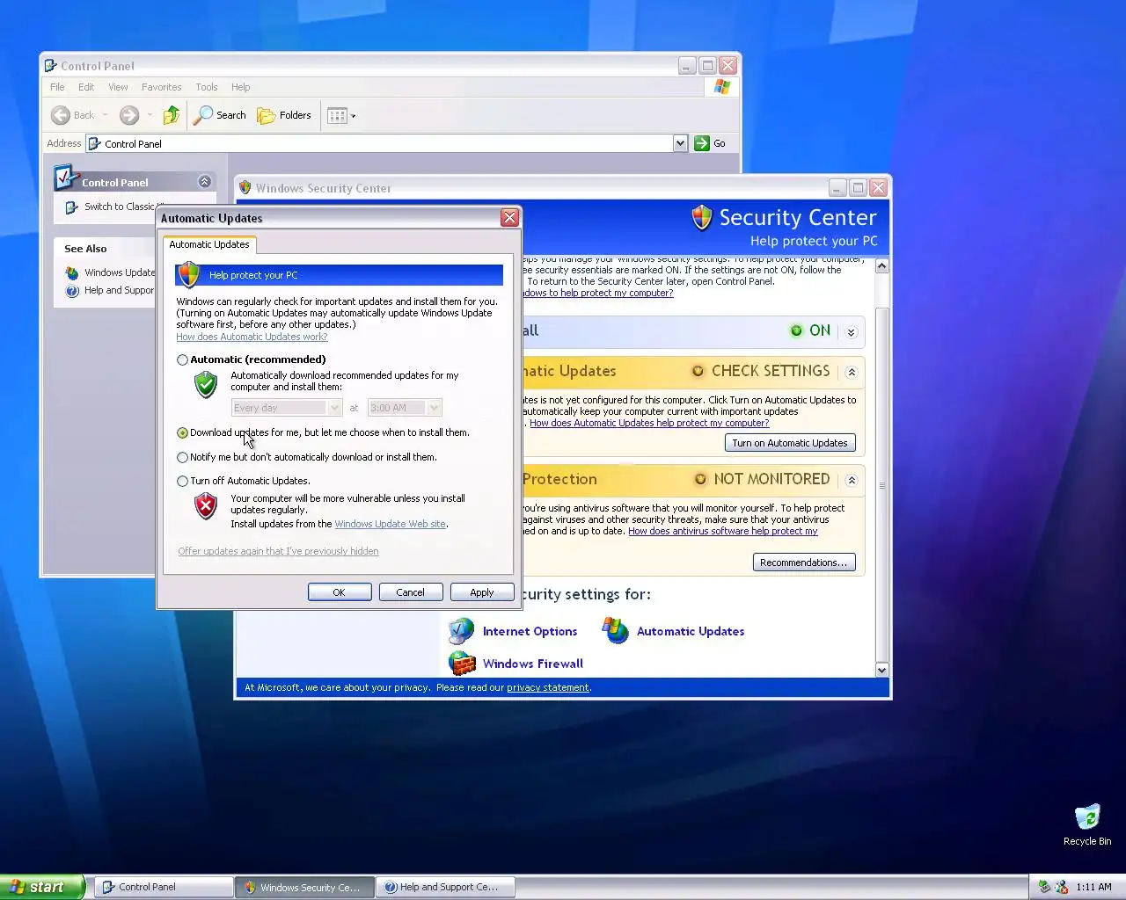Click the Recommendations button
This screenshot has height=900, width=1126.
(x=804, y=562)
